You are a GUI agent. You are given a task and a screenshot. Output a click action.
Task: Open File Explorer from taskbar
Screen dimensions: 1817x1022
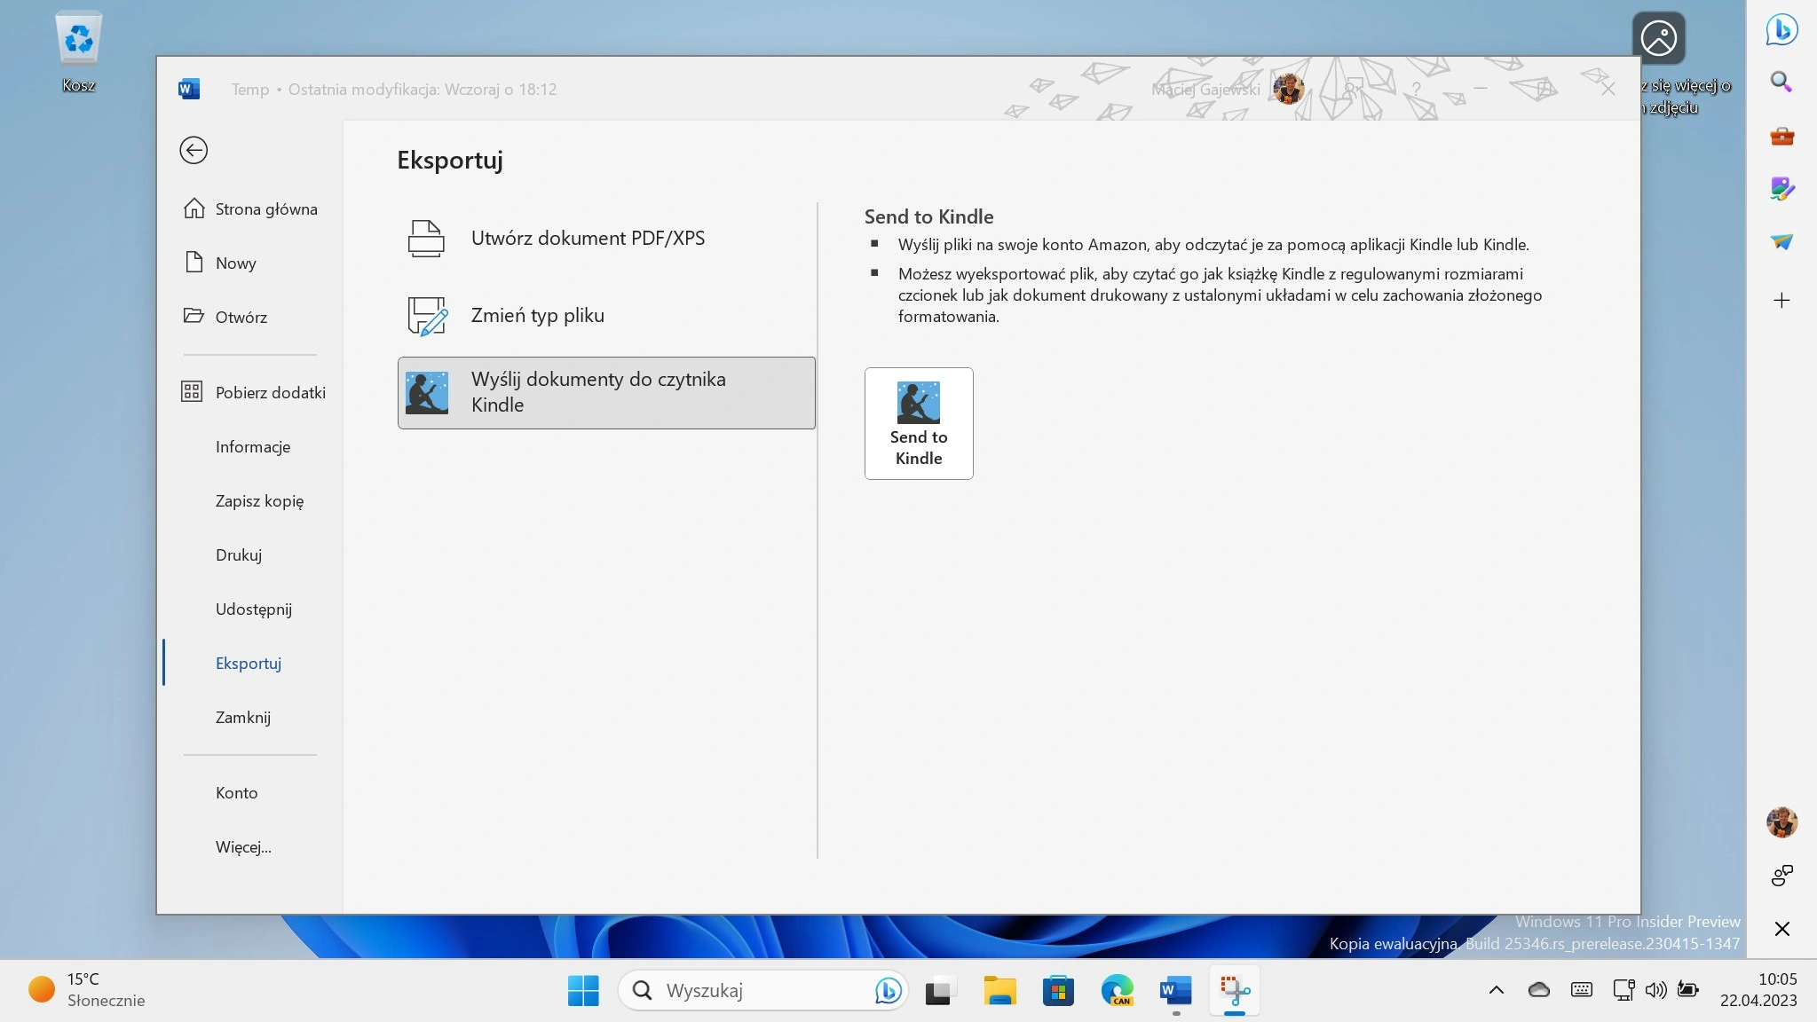pyautogui.click(x=999, y=990)
